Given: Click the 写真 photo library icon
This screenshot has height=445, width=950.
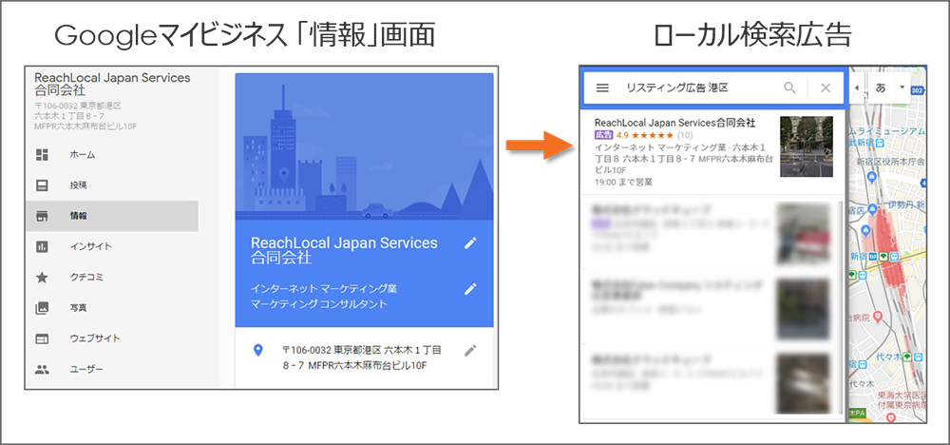Looking at the screenshot, I should (42, 308).
